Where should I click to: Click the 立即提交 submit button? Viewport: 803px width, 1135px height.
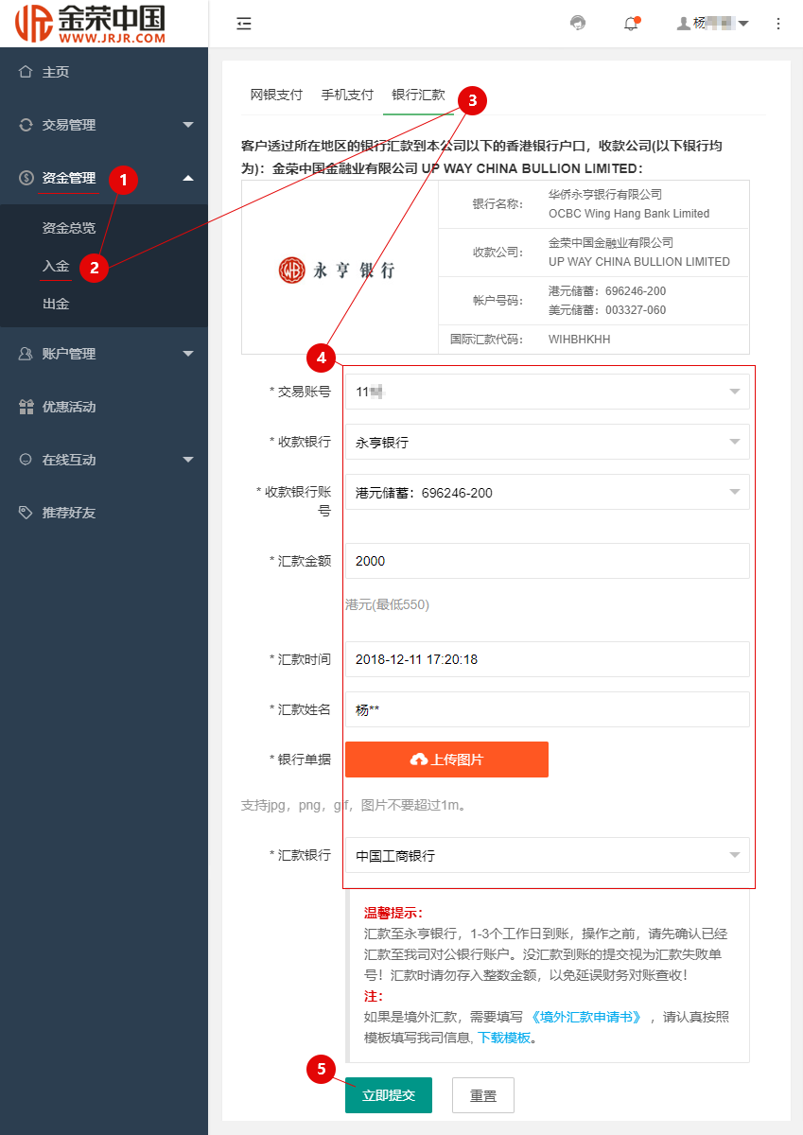tap(389, 1095)
